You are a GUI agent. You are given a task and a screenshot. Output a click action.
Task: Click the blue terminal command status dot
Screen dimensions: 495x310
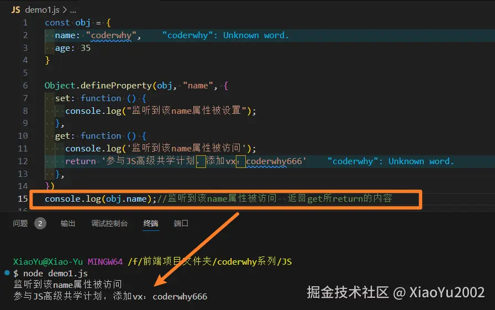[x=7, y=273]
